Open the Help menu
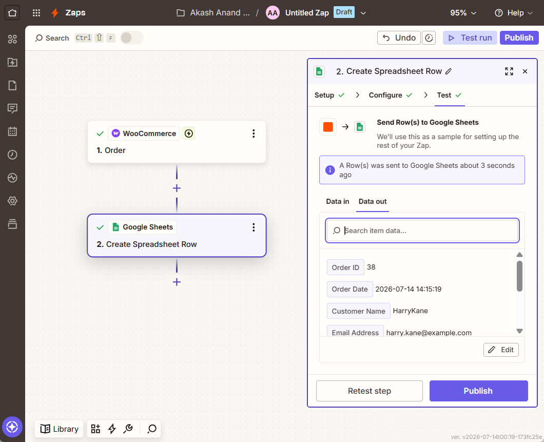 point(514,13)
